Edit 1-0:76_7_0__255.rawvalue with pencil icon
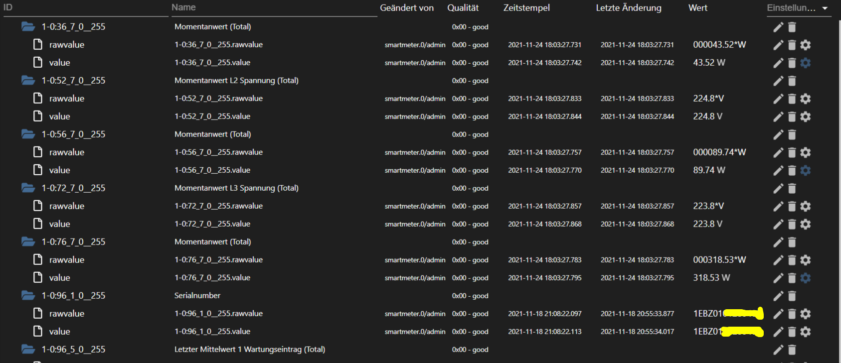This screenshot has width=841, height=363. [778, 260]
